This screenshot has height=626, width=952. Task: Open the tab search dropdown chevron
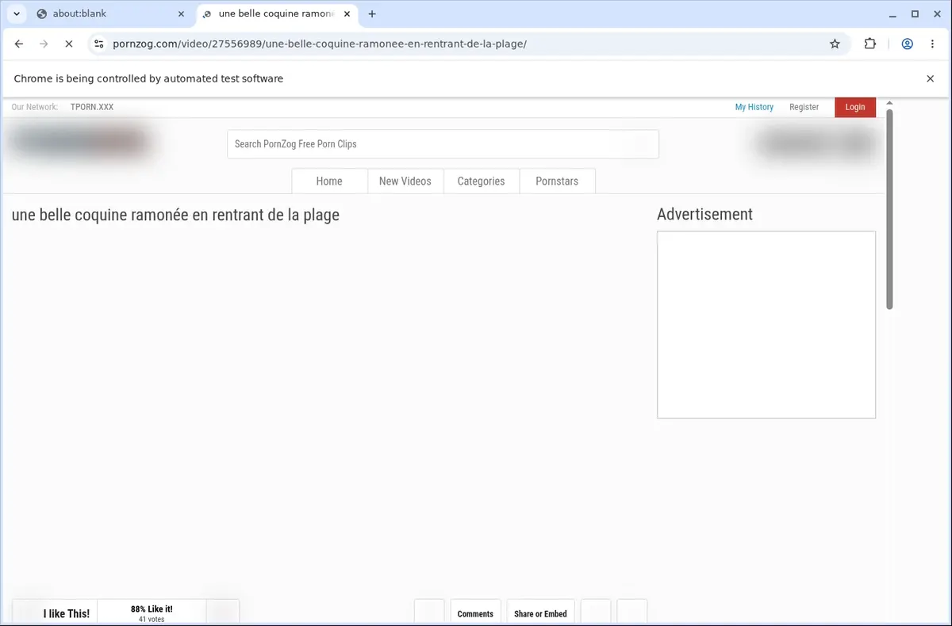tap(17, 13)
